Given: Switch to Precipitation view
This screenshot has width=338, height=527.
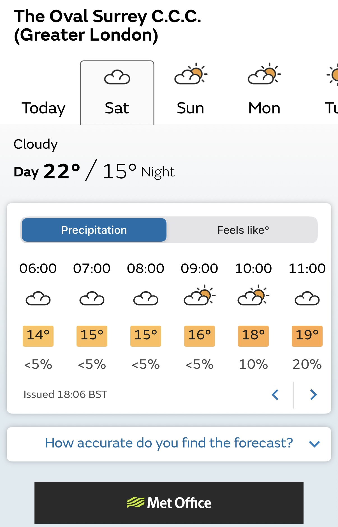Looking at the screenshot, I should [94, 230].
